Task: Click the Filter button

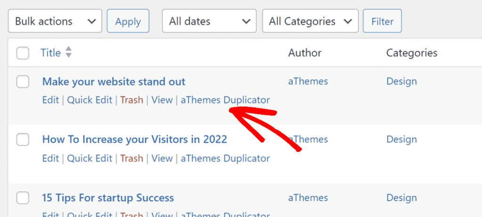Action: (382, 21)
